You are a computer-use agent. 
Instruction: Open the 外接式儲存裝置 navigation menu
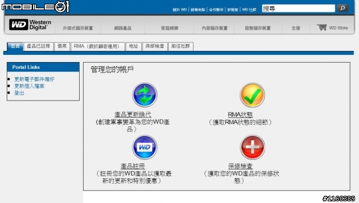tap(78, 28)
